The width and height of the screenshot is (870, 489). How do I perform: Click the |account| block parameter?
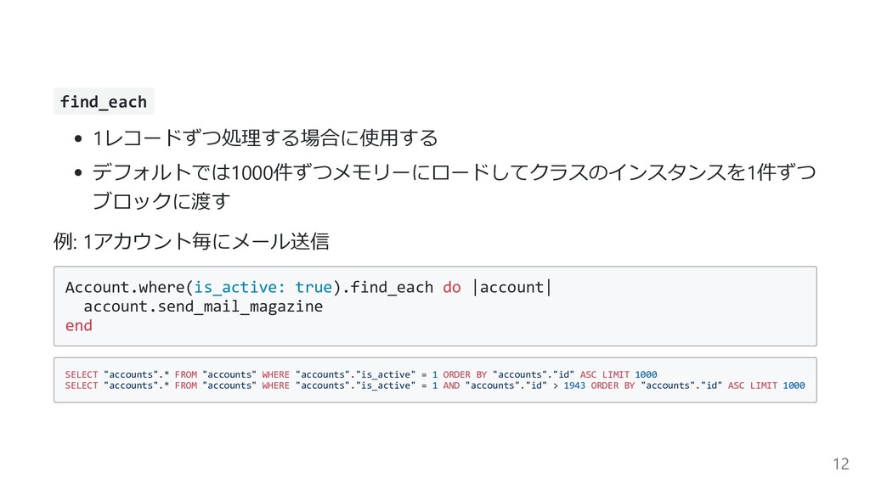pyautogui.click(x=511, y=287)
